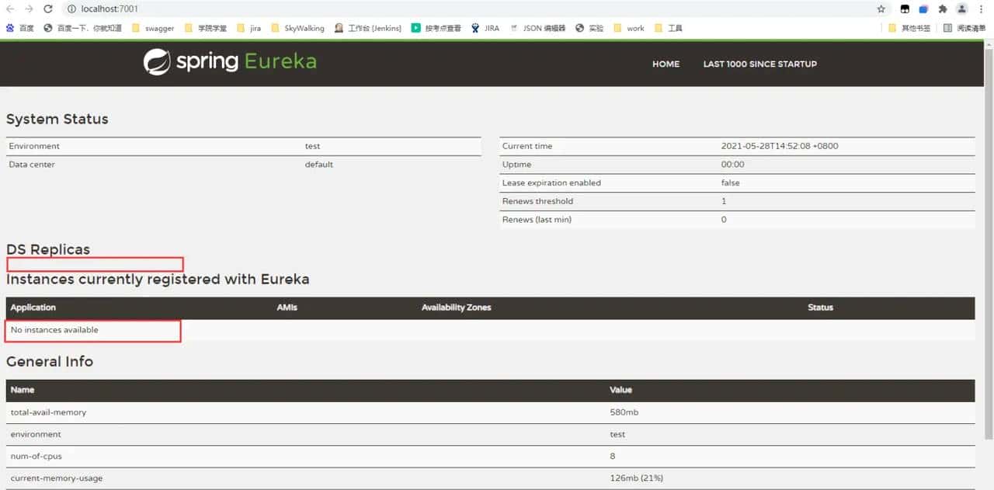Click the address bar showing localhost:7001
Image resolution: width=994 pixels, height=490 pixels.
click(466, 9)
